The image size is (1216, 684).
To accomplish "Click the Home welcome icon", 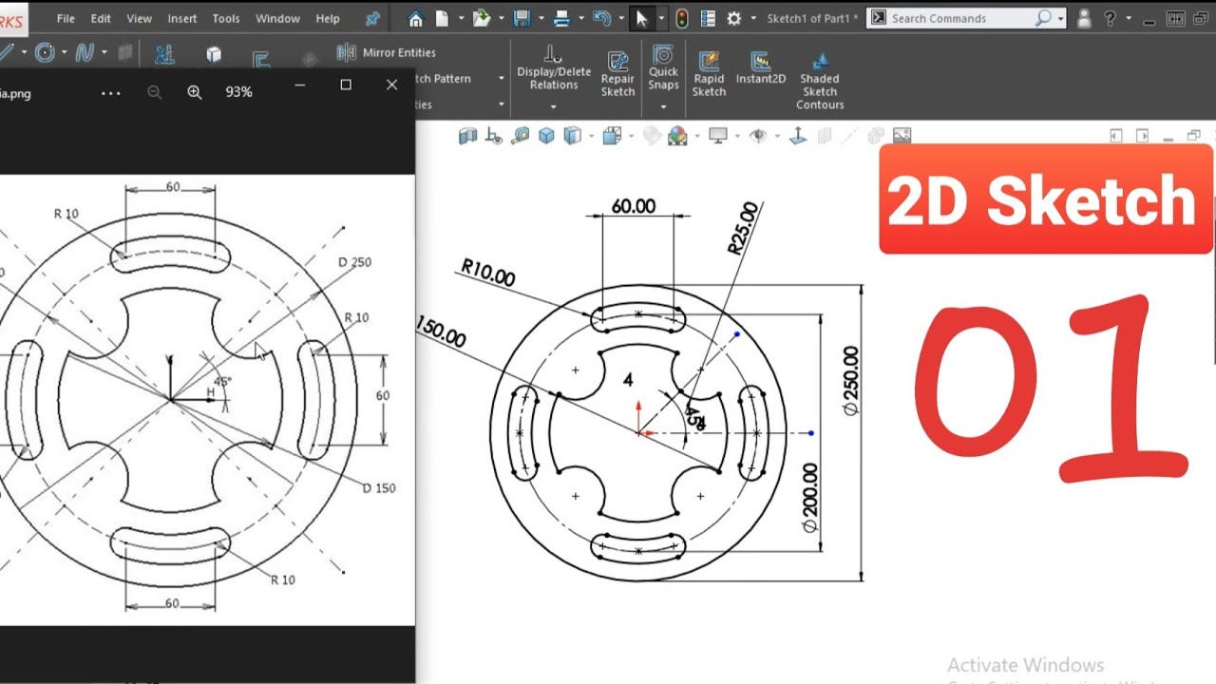I will [x=415, y=18].
